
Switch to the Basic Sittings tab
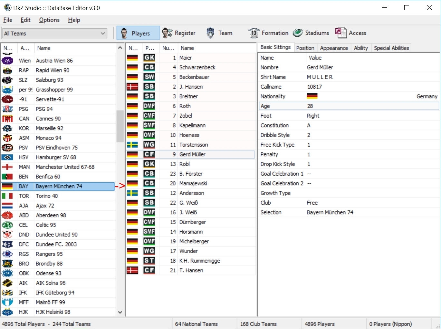click(275, 47)
